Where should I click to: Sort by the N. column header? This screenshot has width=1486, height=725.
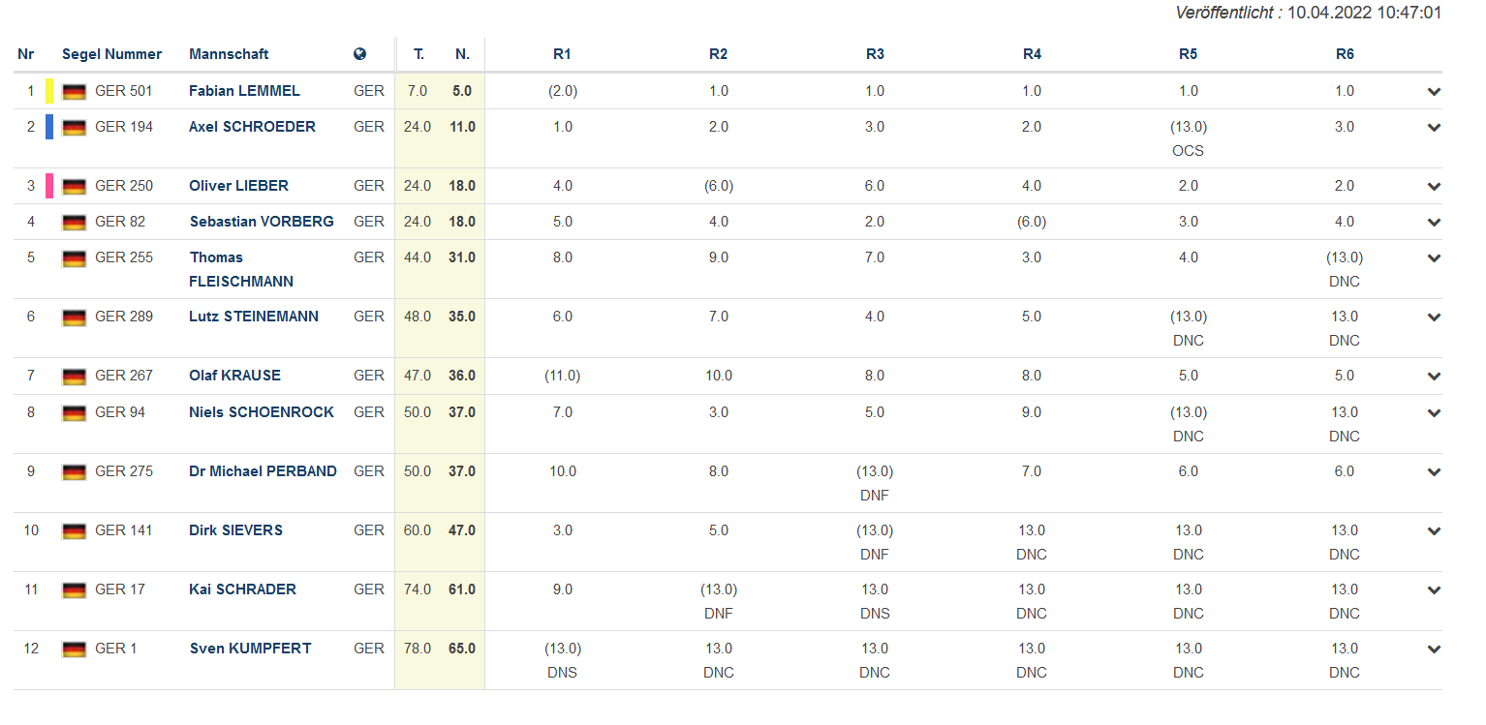click(x=462, y=54)
